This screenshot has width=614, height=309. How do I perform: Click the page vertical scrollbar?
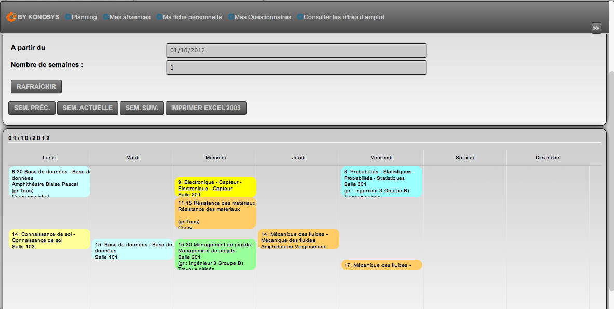(x=611, y=180)
